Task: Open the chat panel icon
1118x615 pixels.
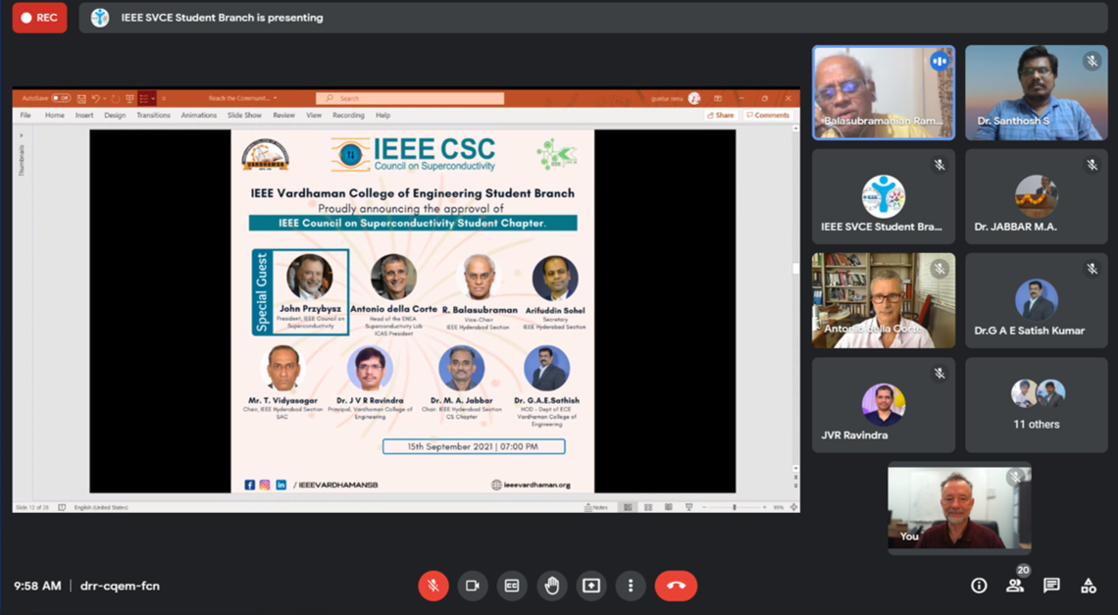Action: [x=1051, y=586]
